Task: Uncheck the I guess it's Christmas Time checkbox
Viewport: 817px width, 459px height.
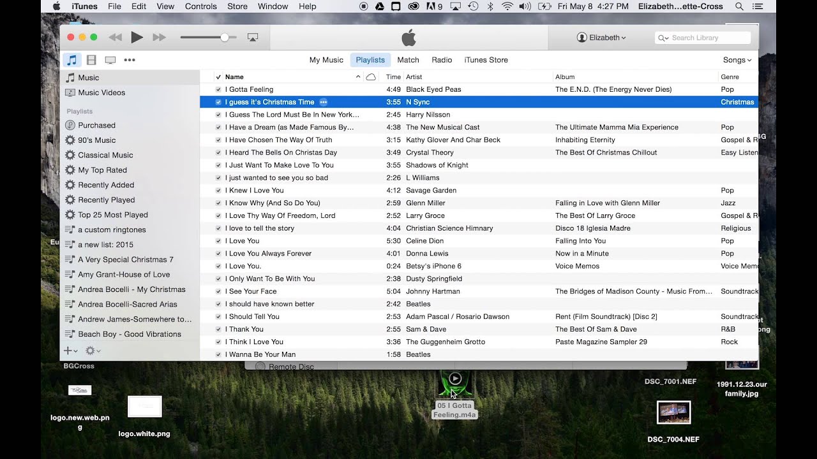Action: point(218,102)
